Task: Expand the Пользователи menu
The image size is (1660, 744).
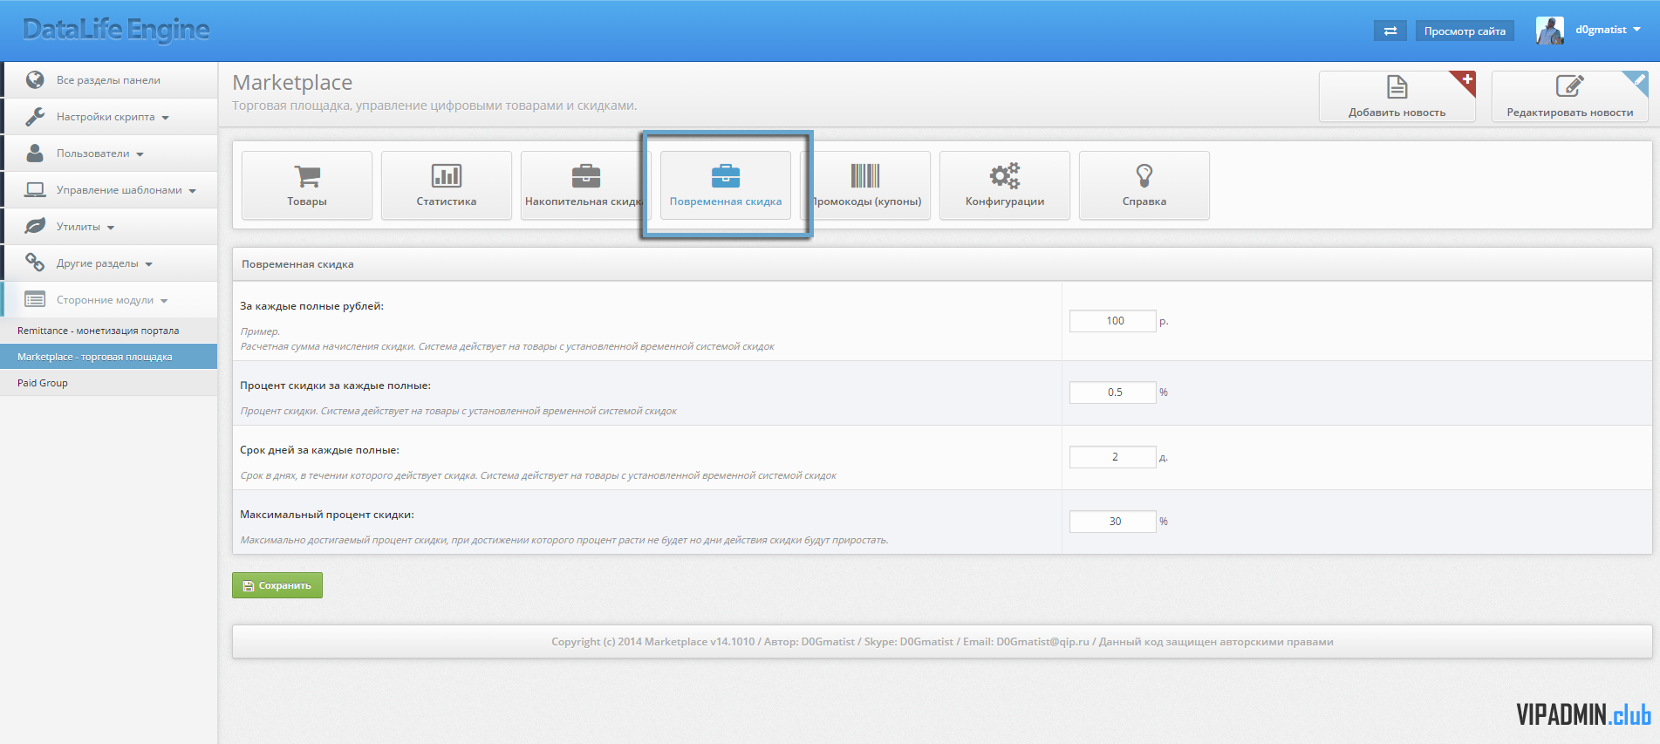Action: pos(110,154)
